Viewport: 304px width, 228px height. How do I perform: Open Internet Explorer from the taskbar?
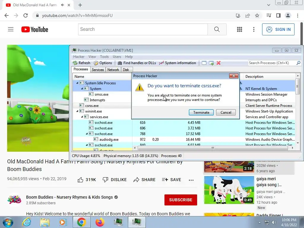pos(26,222)
